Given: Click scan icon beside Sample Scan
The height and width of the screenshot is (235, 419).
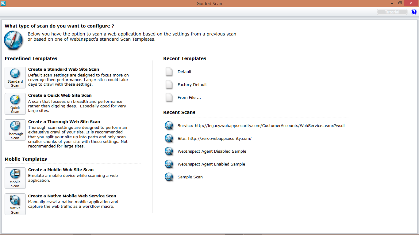Looking at the screenshot, I should pyautogui.click(x=169, y=177).
